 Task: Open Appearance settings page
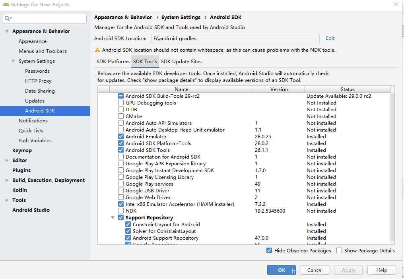point(33,41)
